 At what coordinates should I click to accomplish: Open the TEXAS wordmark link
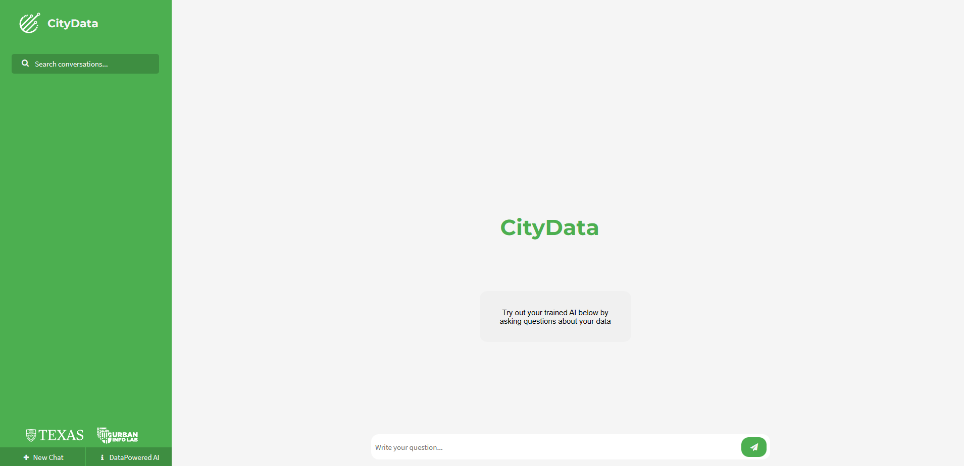[x=61, y=435]
